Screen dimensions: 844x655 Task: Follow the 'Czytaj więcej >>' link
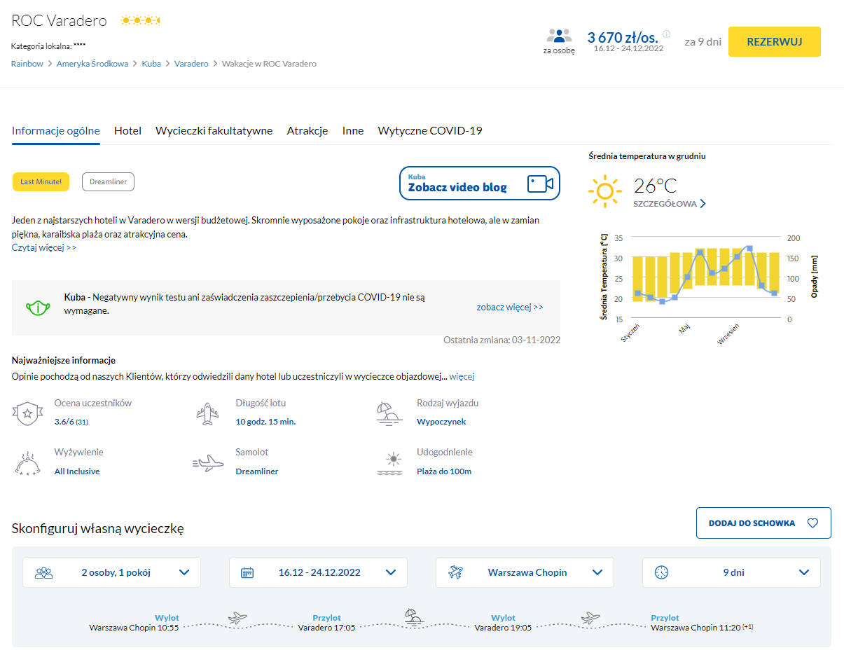click(x=44, y=248)
